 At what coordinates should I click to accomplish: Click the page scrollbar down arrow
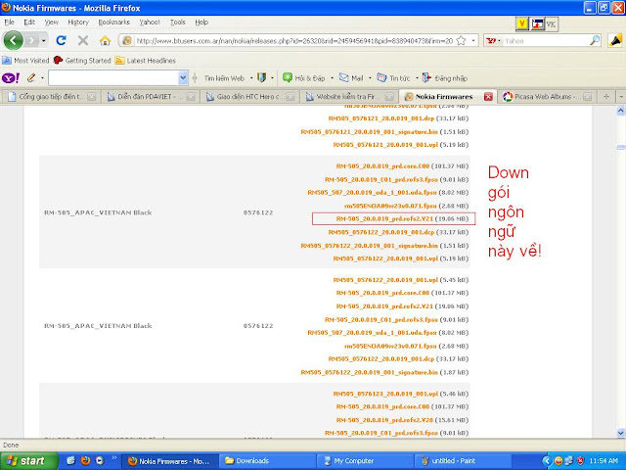[x=620, y=433]
